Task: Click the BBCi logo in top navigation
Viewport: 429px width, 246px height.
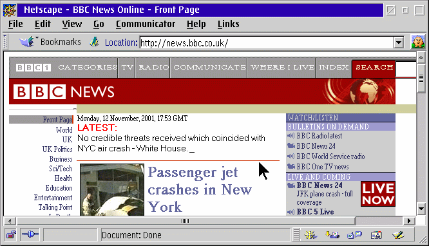Action: tap(33, 68)
